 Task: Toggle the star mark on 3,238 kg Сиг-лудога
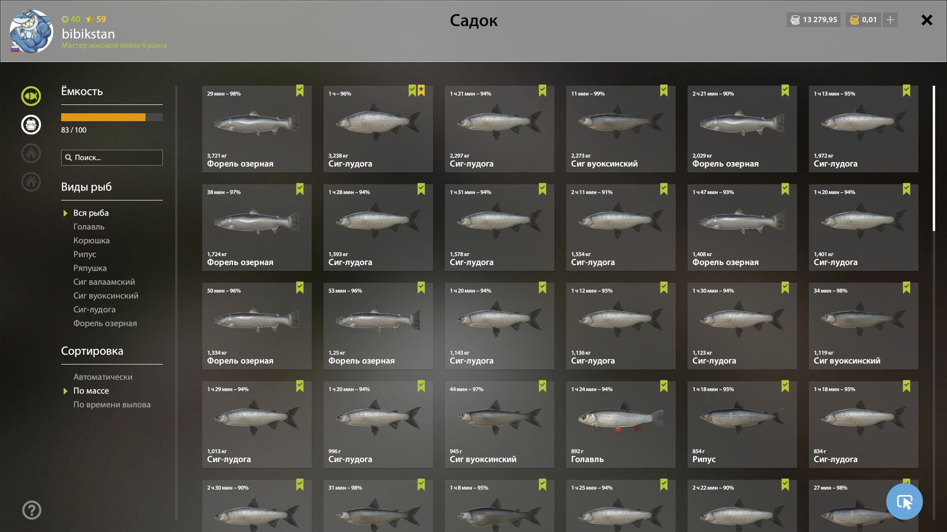(x=421, y=91)
